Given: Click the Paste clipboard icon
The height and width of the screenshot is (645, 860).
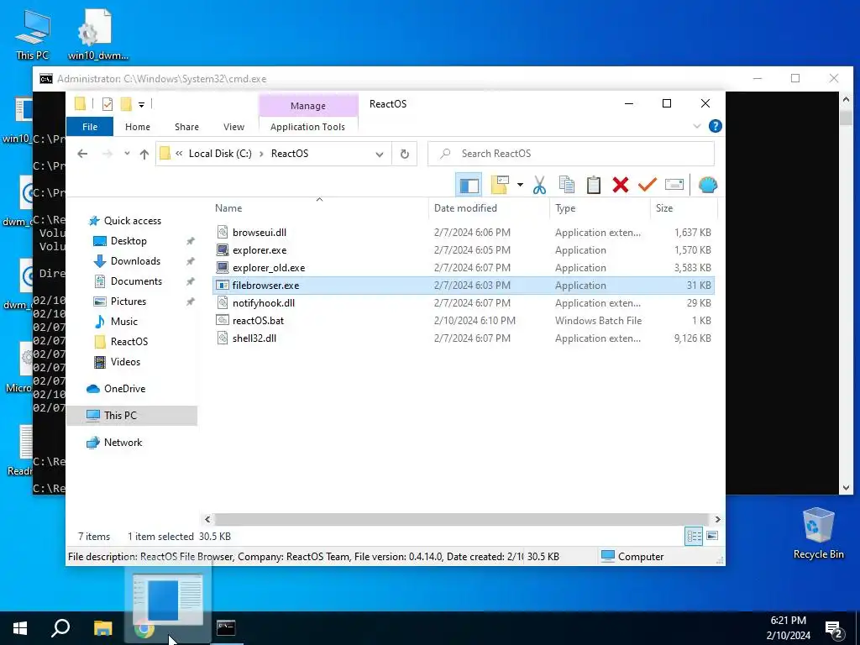Looking at the screenshot, I should pos(594,185).
